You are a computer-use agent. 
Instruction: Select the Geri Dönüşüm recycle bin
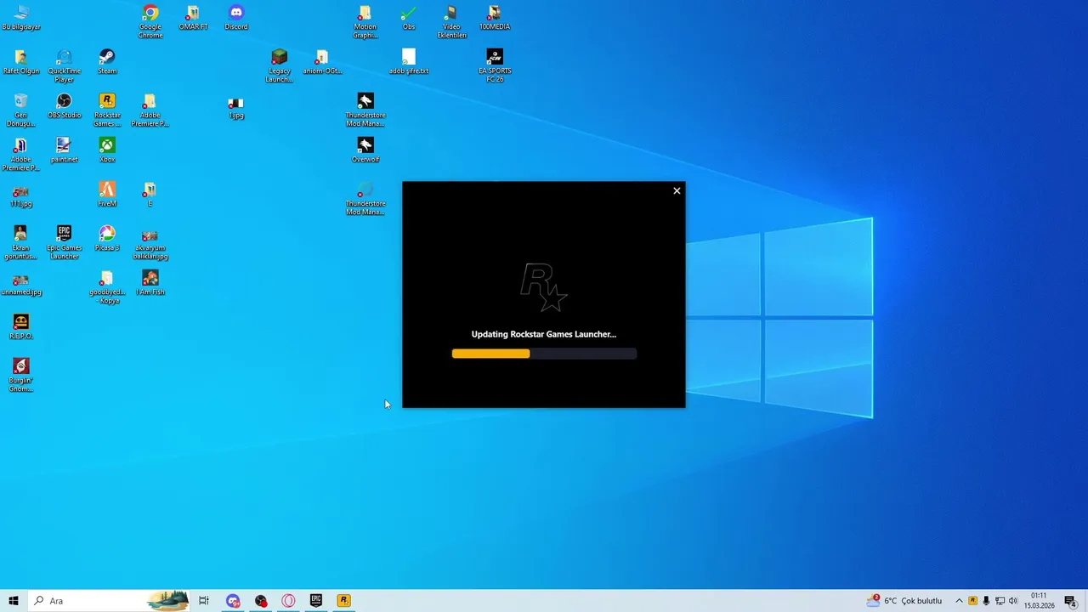click(x=21, y=110)
